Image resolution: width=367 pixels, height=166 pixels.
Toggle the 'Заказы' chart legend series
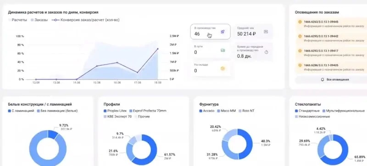tap(39, 20)
